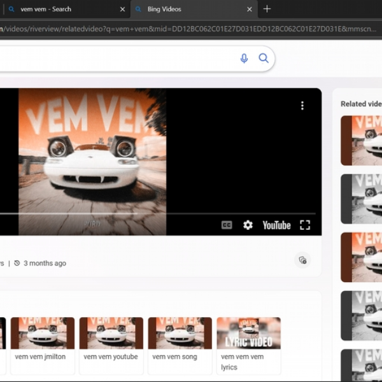Close the 'vem vem - Search' tab
This screenshot has height=382, width=382.
click(122, 10)
